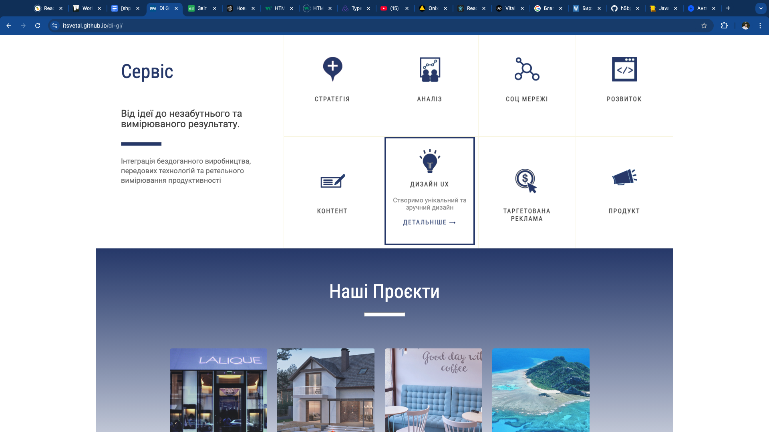This screenshot has height=432, width=769.
Task: Click the Сервіс heading
Action: 147,72
